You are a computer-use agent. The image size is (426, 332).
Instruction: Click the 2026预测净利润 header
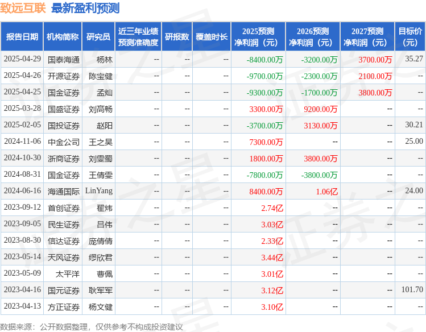pos(313,36)
